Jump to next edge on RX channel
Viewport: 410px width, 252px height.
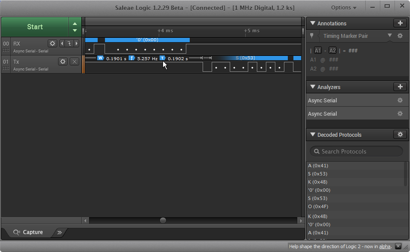coord(76,43)
